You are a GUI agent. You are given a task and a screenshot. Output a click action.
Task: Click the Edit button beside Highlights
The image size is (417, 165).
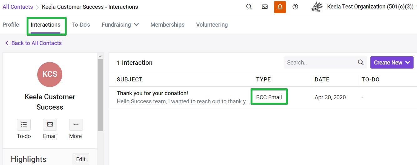81,159
